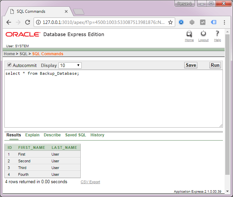
Task: Click the browser address bar URL
Action: (x=104, y=22)
